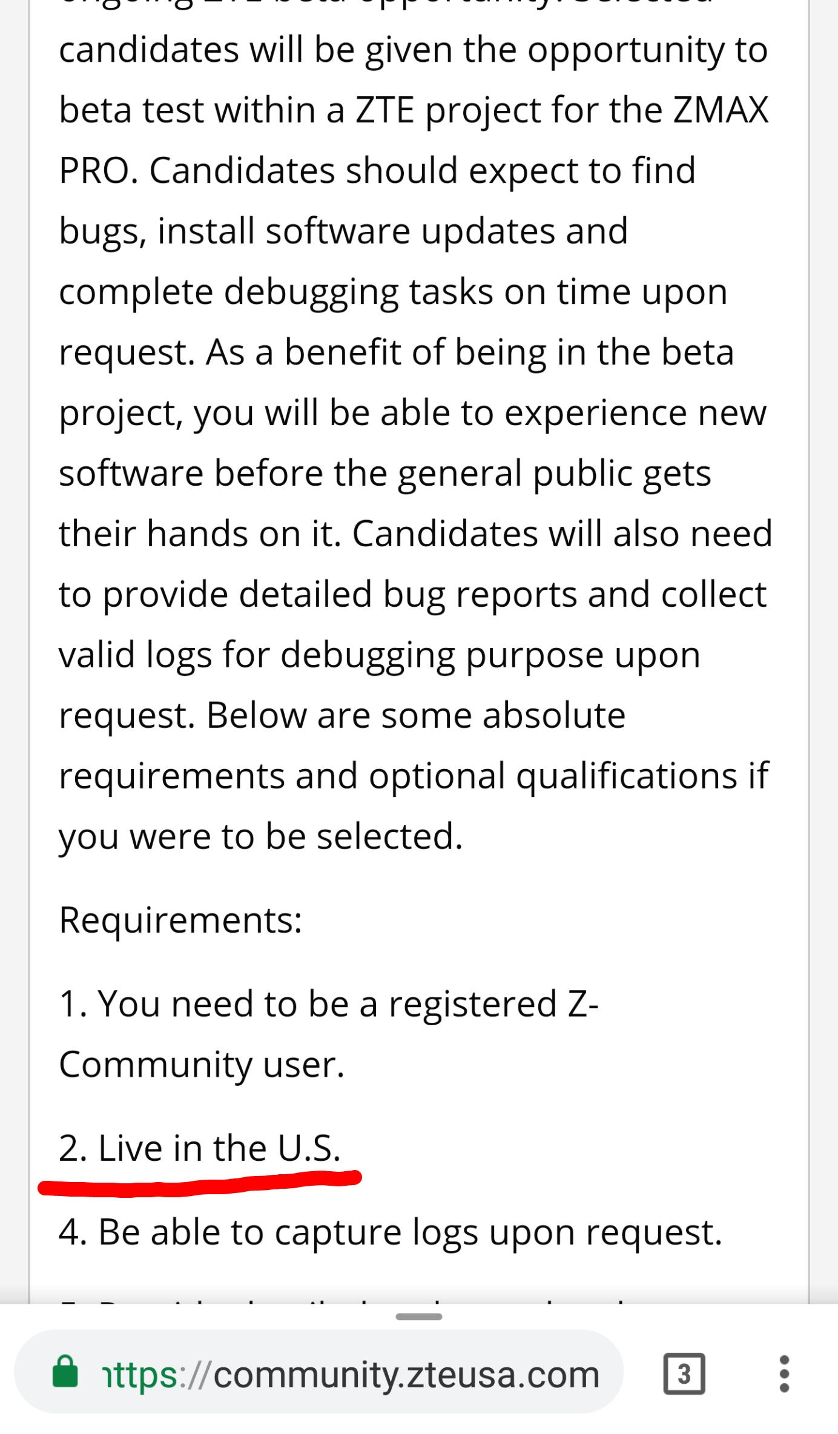838x1434 pixels.
Task: Tap the gray drag handle above address bar
Action: [x=418, y=1316]
